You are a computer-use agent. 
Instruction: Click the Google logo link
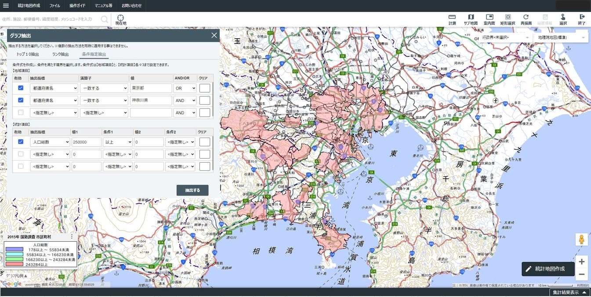[x=12, y=284]
